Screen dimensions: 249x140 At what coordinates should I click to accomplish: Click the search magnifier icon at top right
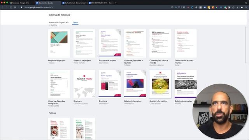click(246, 3)
